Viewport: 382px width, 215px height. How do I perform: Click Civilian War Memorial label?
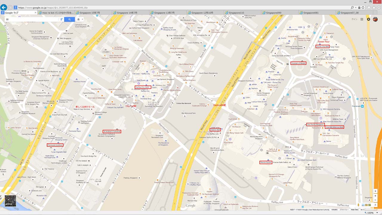(184, 103)
